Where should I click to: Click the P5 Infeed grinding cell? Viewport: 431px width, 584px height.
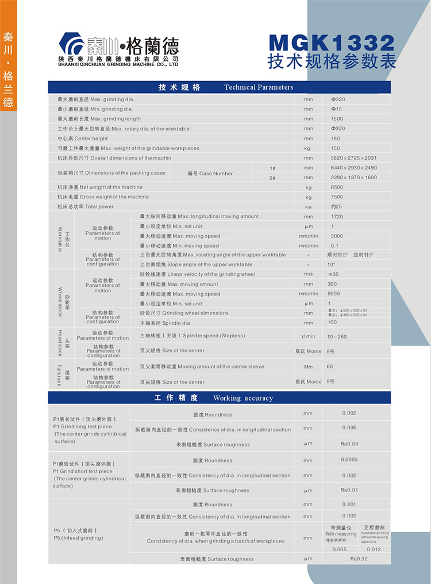point(78,534)
